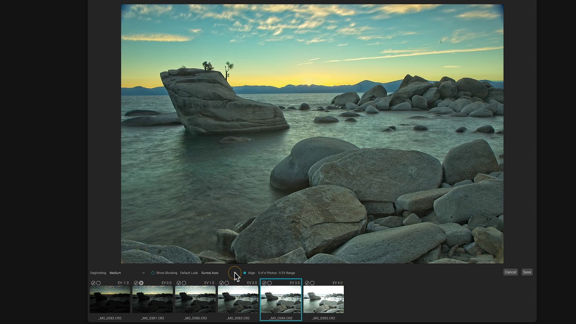576x324 pixels.
Task: Toggle include checkmark for _MG_0380.CR2
Action: pyautogui.click(x=179, y=283)
